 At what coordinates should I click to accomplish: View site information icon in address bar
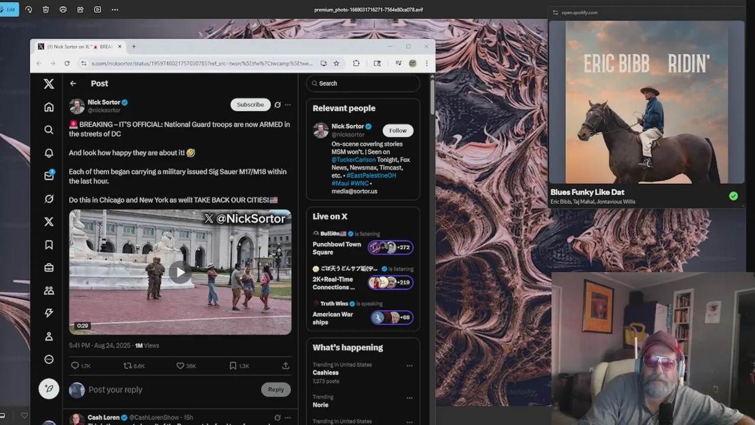coord(84,63)
